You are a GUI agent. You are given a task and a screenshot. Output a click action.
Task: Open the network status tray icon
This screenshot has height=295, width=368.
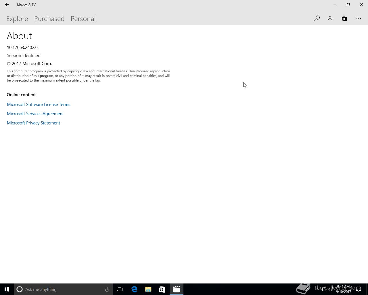coord(324,289)
